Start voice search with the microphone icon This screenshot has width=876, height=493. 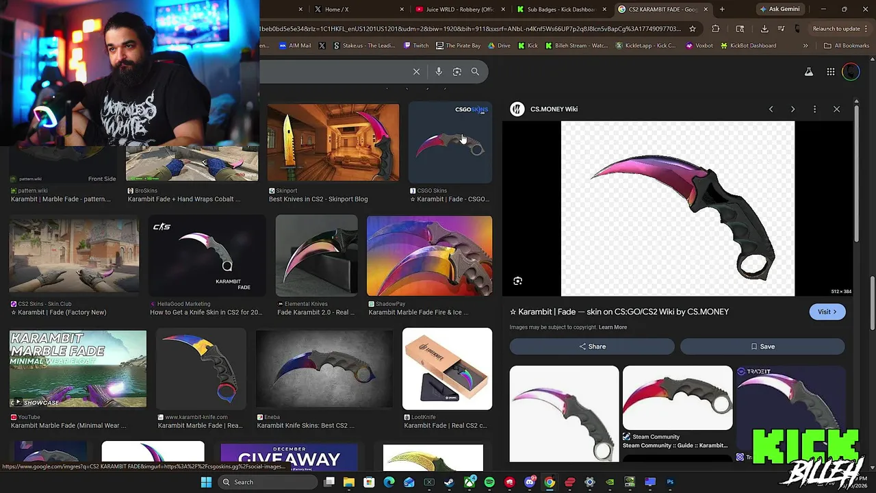pos(439,71)
